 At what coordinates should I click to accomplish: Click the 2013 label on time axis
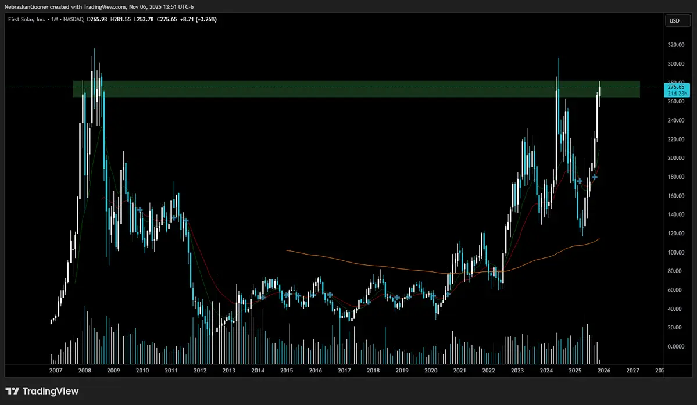click(229, 370)
